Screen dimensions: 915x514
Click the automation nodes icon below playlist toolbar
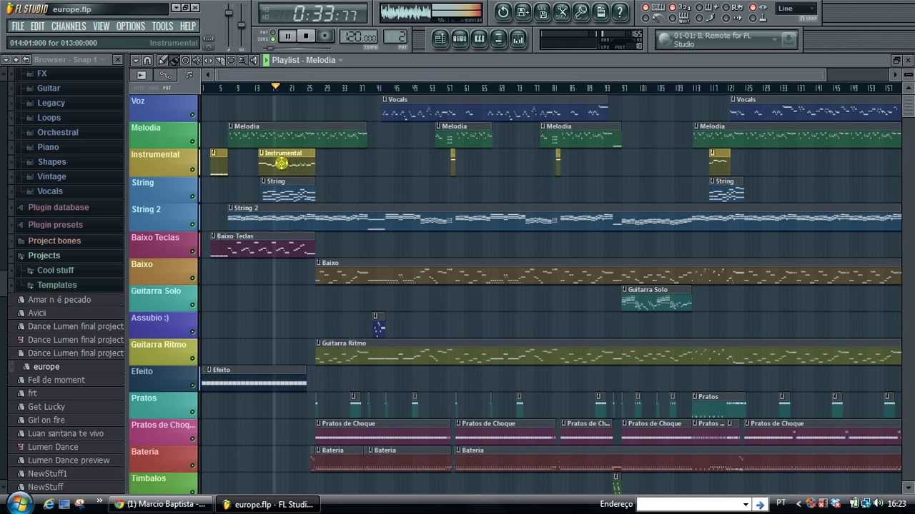(x=166, y=75)
